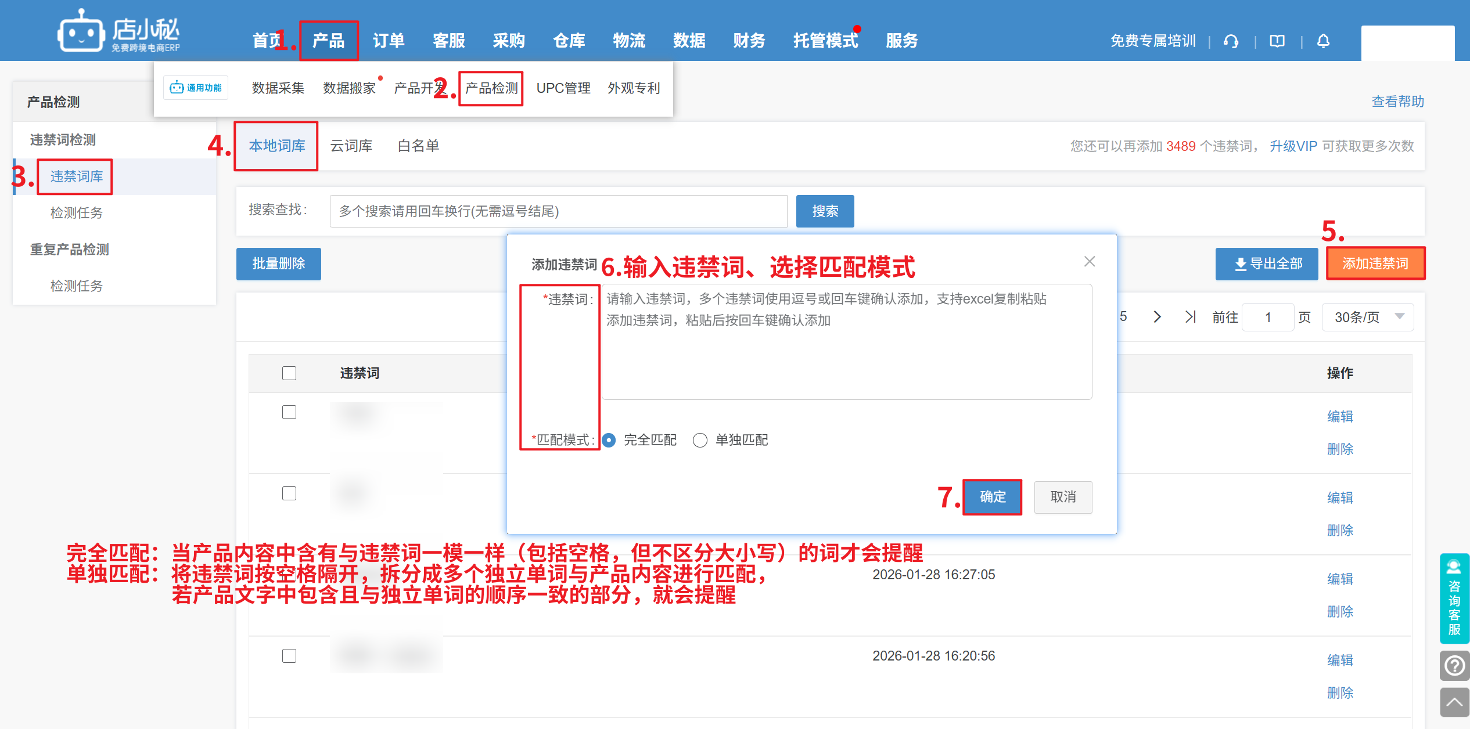Select the 完全匹配 radio option

click(609, 441)
